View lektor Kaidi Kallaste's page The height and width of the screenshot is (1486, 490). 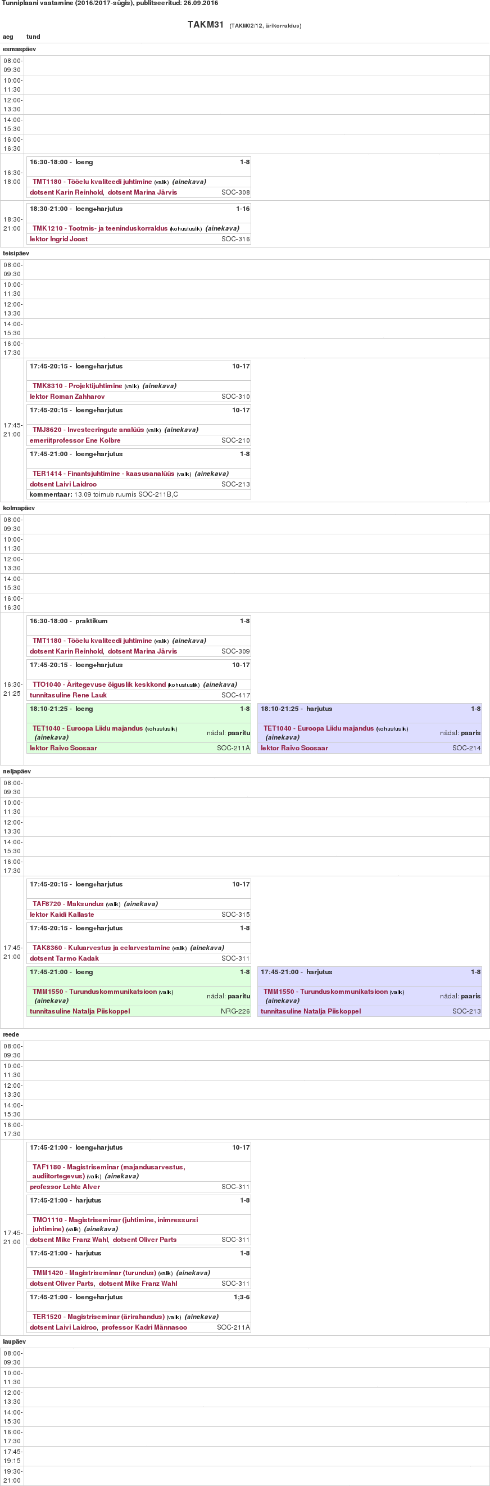(x=62, y=915)
